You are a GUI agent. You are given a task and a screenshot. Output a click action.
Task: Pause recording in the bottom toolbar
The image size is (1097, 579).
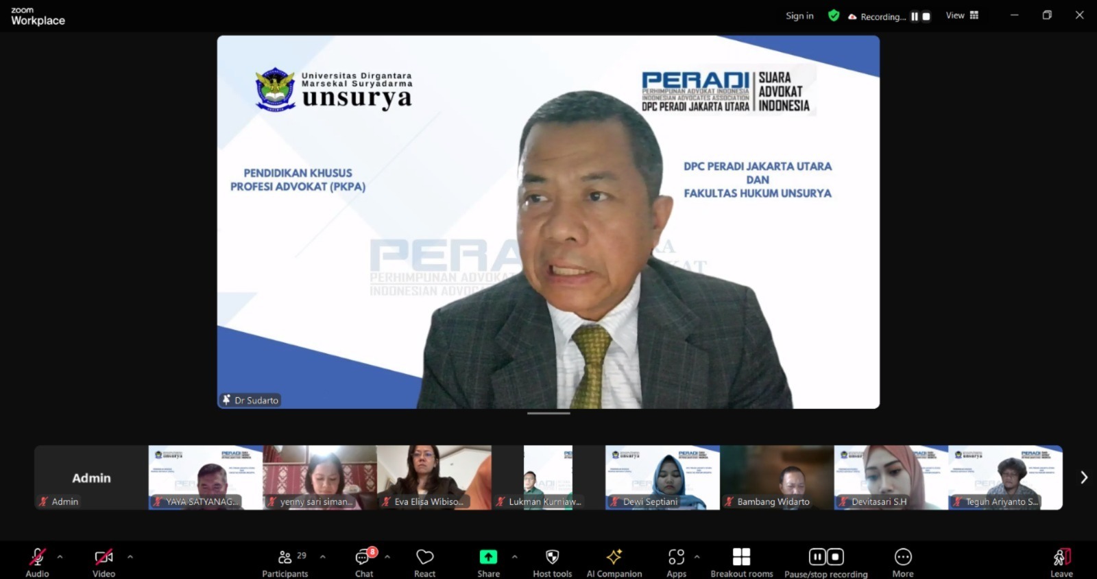pos(817,556)
